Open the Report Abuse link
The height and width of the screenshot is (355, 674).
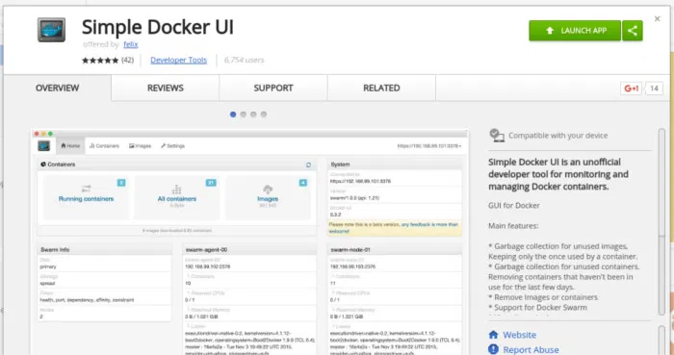(x=531, y=350)
